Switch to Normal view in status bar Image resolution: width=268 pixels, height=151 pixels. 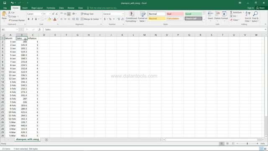tap(222, 143)
